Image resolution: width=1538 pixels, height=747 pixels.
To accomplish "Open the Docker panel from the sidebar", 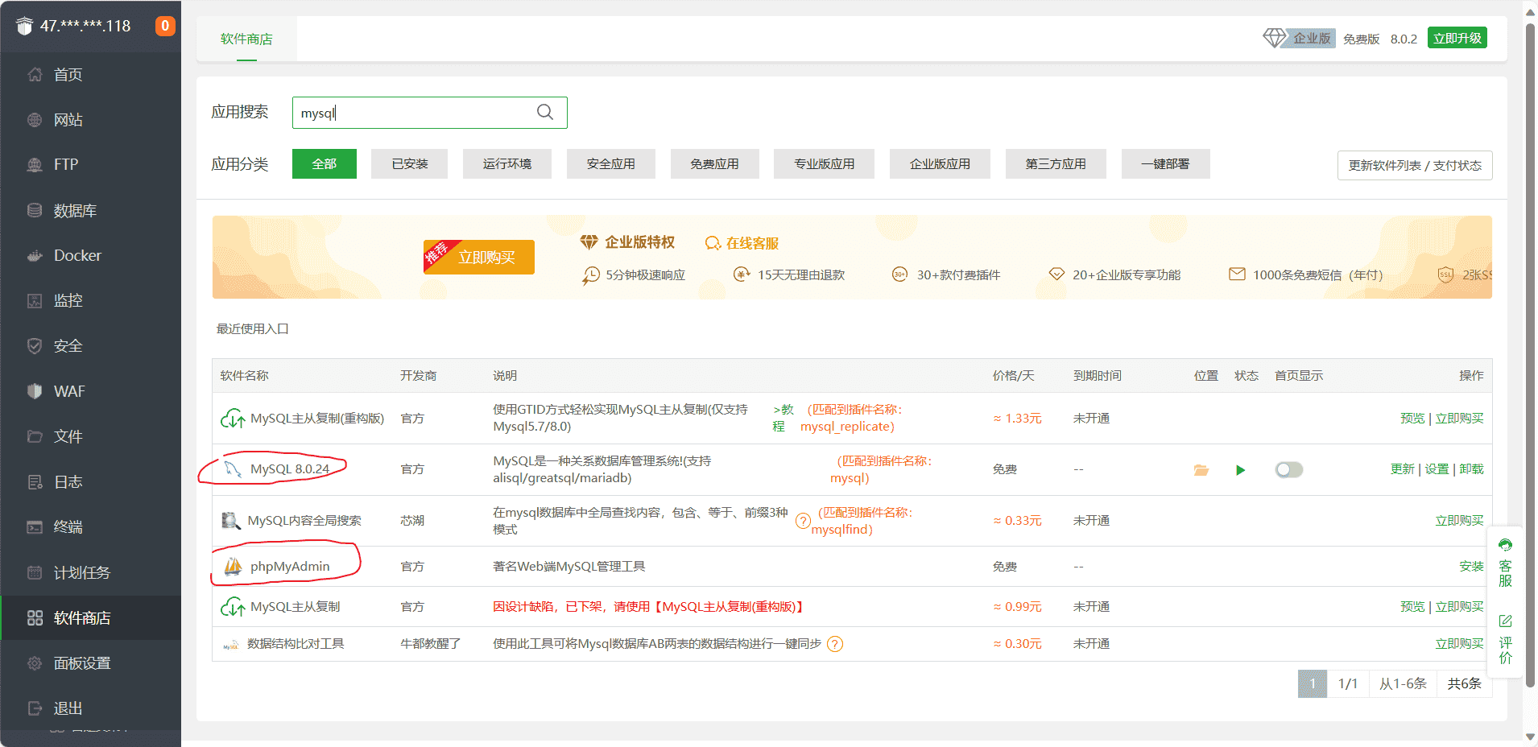I will pos(76,255).
